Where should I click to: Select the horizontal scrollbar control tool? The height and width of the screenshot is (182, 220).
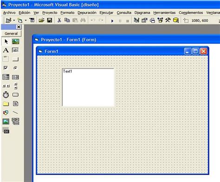(6, 86)
